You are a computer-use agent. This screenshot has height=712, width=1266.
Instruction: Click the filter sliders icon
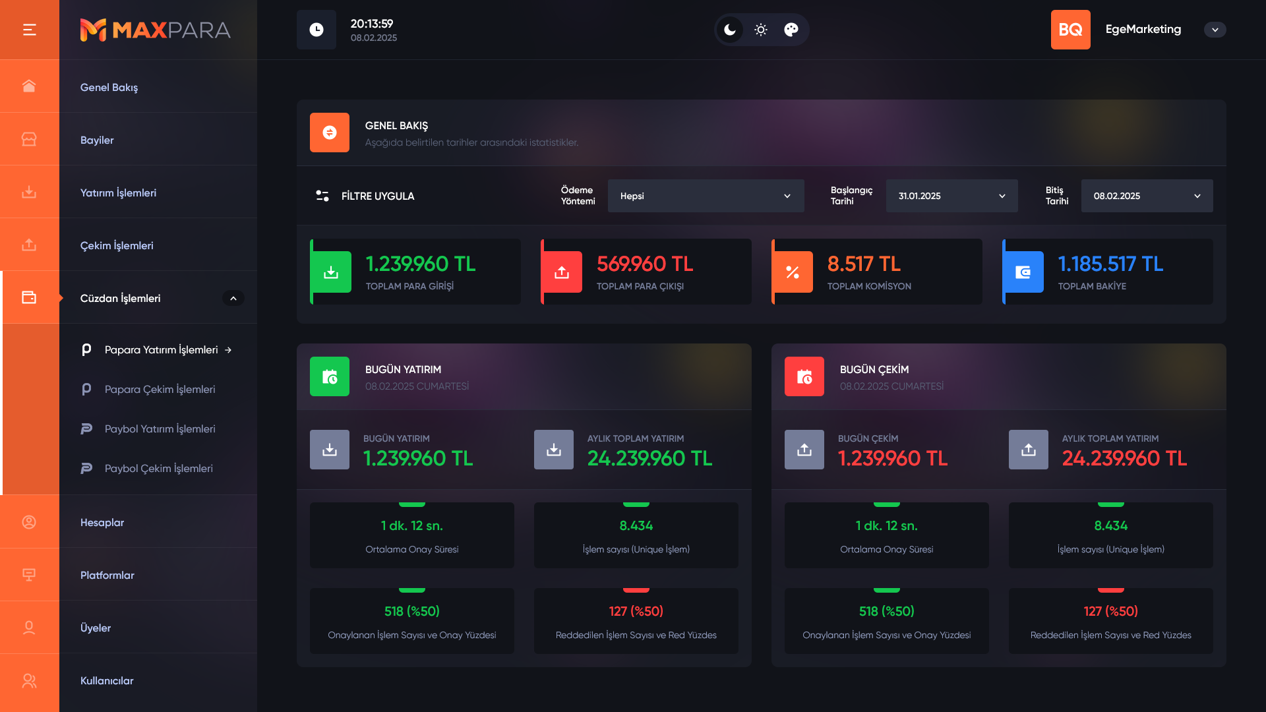coord(322,196)
